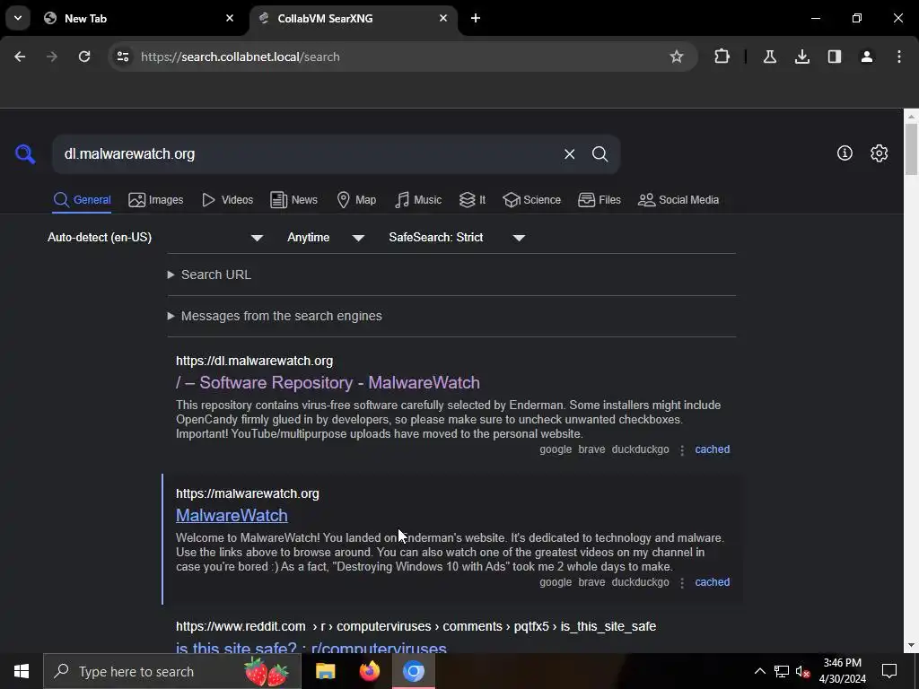This screenshot has width=919, height=689.
Task: Open File Explorer from taskbar
Action: [x=325, y=671]
